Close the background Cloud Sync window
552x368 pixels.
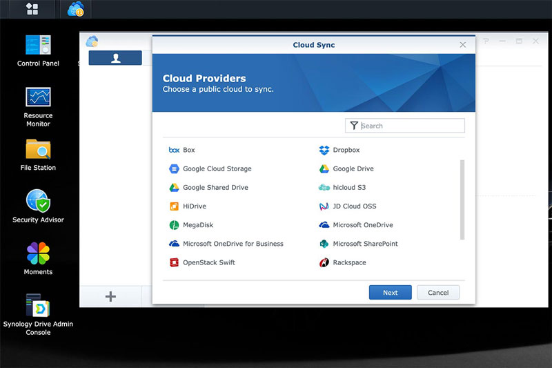tap(535, 41)
